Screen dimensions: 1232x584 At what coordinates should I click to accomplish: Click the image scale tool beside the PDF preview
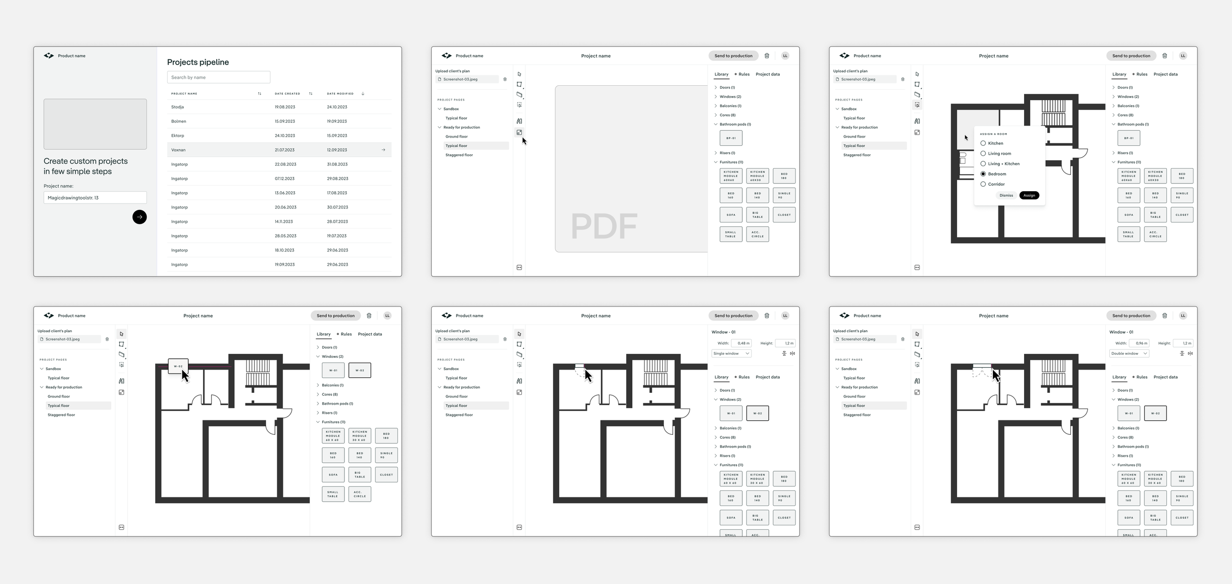(519, 132)
